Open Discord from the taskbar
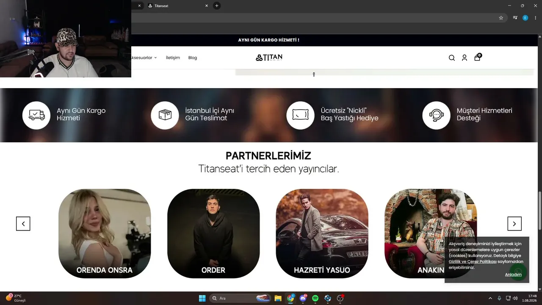The width and height of the screenshot is (542, 305). pos(303,298)
